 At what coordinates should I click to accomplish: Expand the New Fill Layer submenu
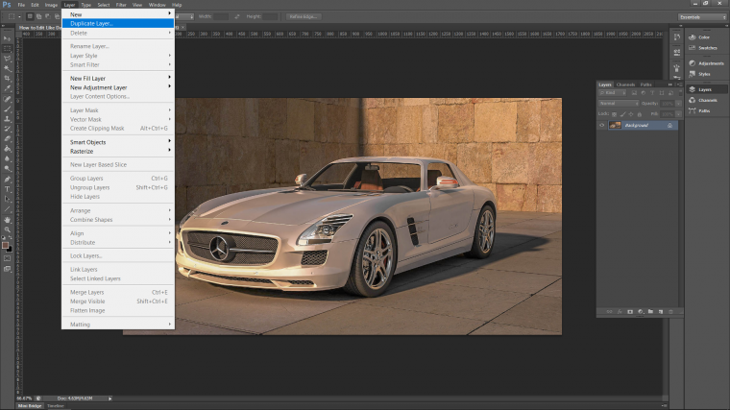tap(118, 78)
